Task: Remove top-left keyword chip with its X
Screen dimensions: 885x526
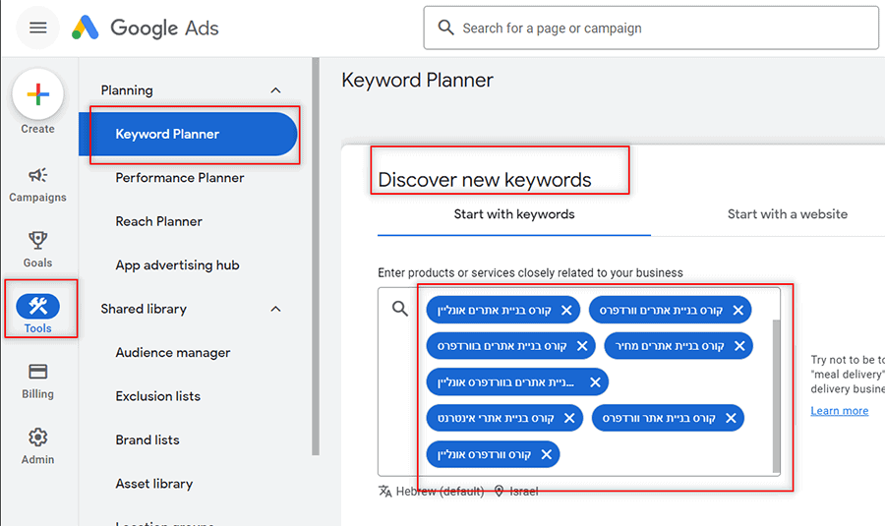Action: point(566,310)
